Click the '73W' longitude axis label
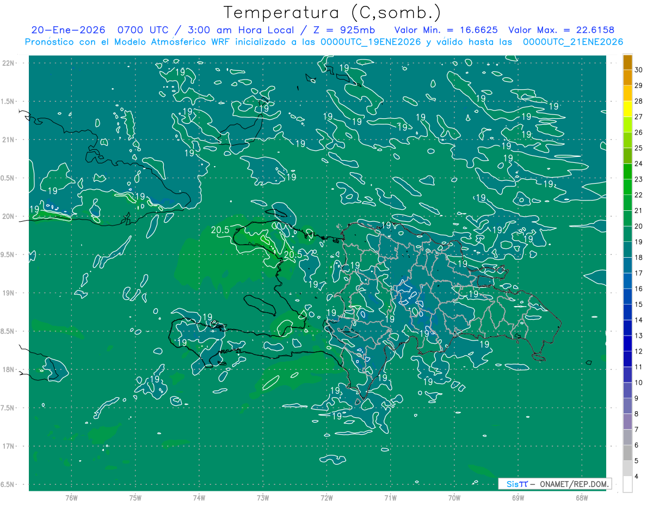 [x=263, y=498]
